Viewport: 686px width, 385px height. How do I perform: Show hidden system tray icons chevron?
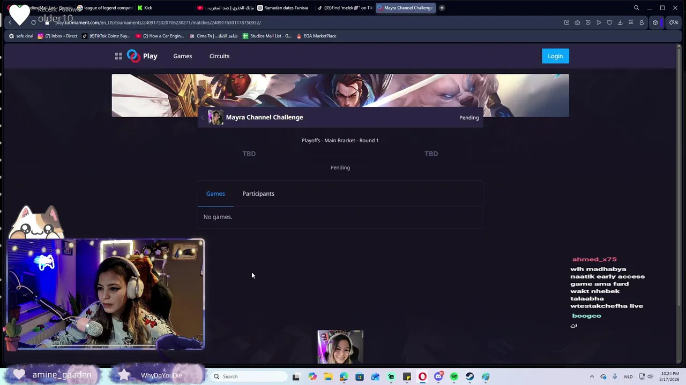coord(592,376)
